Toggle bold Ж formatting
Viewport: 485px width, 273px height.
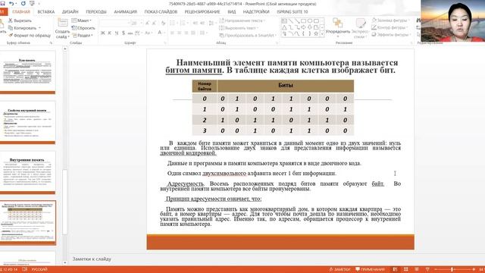103,33
